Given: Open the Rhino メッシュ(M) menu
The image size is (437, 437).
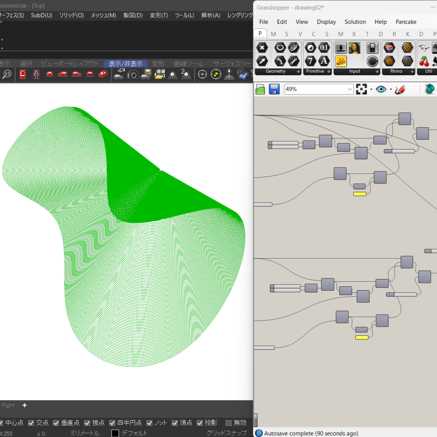Looking at the screenshot, I should click(x=103, y=15).
